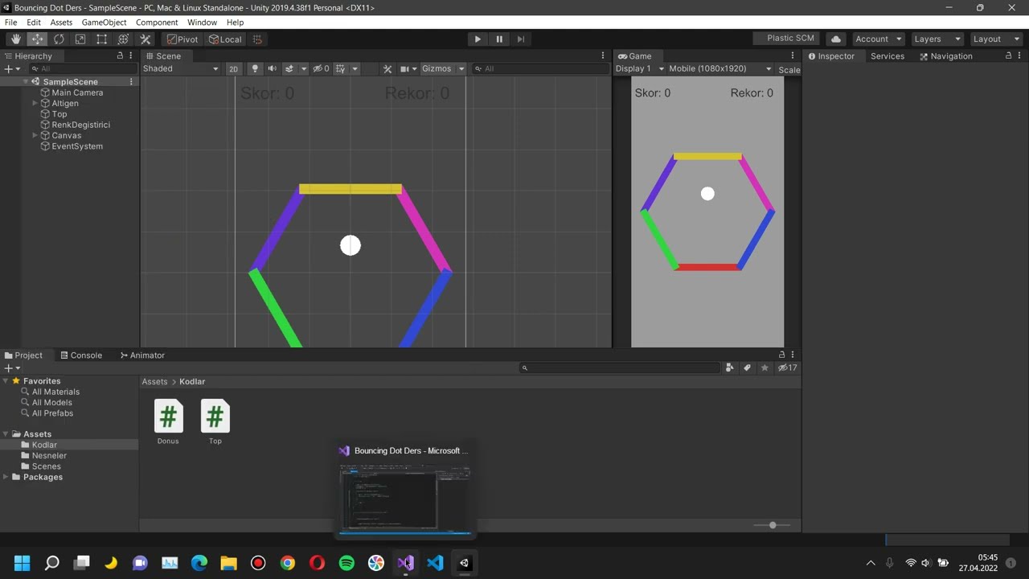Screen dimensions: 1029x579
Task: Toggle scene audio
Action: tap(272, 68)
